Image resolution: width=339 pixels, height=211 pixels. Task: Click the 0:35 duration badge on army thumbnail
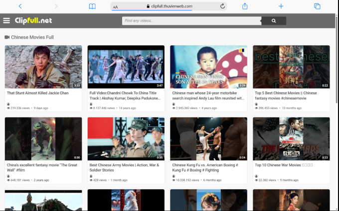click(x=160, y=157)
